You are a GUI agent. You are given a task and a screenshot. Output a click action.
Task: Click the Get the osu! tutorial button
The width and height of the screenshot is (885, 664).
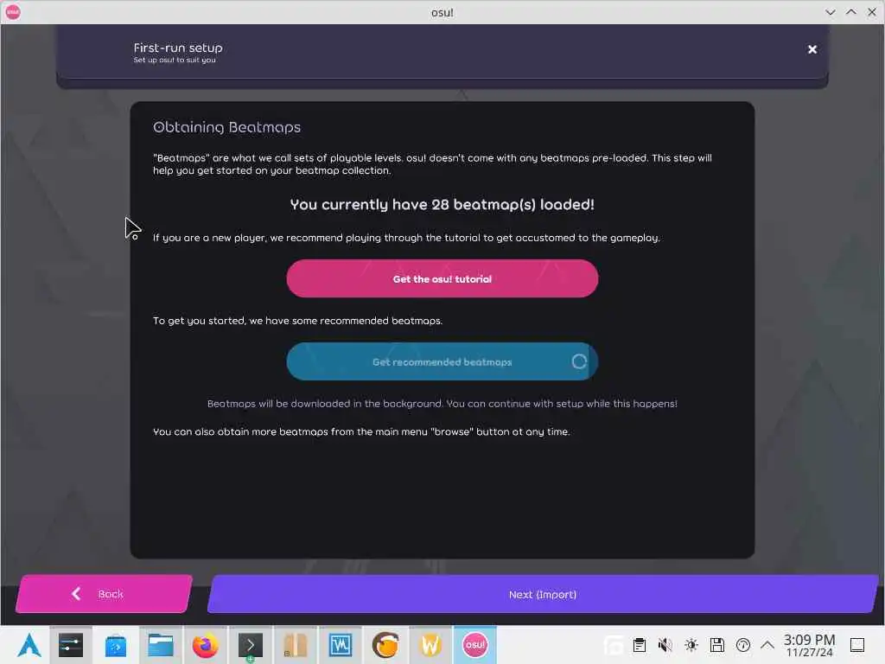[x=442, y=278]
